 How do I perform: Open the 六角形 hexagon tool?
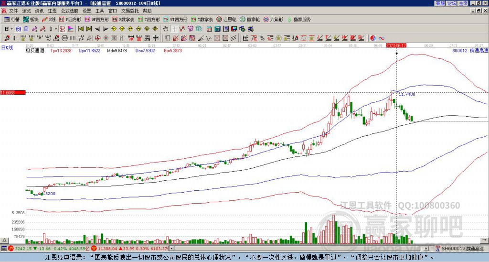pyautogui.click(x=273, y=19)
